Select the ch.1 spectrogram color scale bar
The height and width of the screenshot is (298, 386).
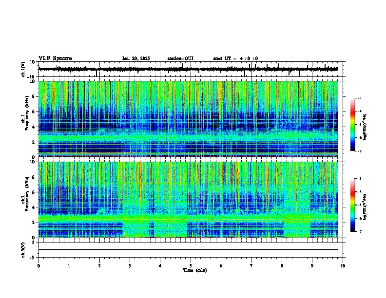click(x=352, y=125)
